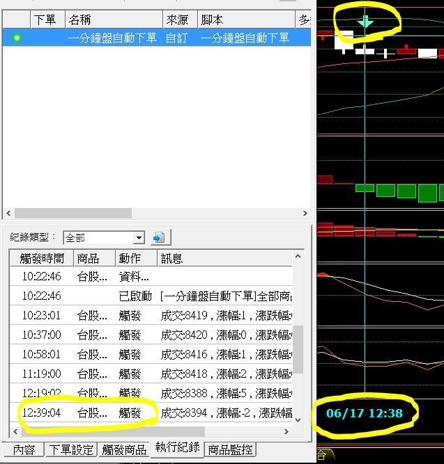
Task: Open the 紀錄類型 dropdown
Action: 138,238
